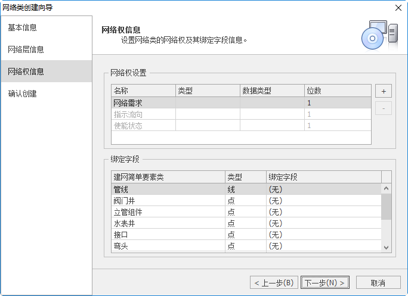Open binding field cell for 水表井
The image size is (408, 296).
coord(322,223)
